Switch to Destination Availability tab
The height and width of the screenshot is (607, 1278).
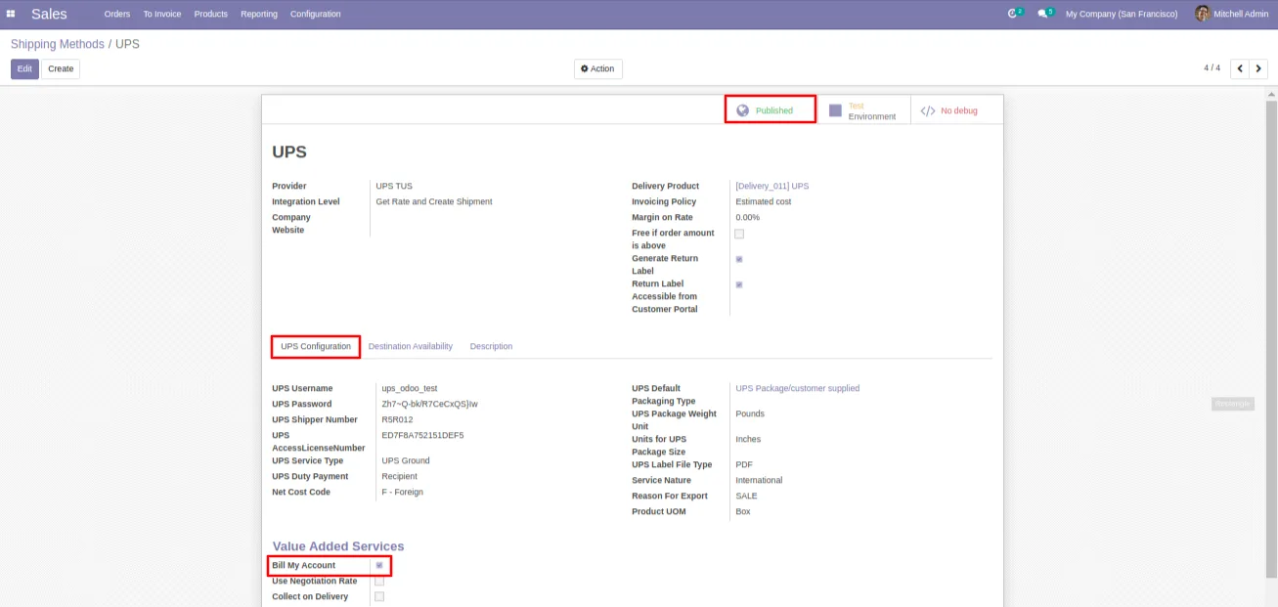pos(411,346)
